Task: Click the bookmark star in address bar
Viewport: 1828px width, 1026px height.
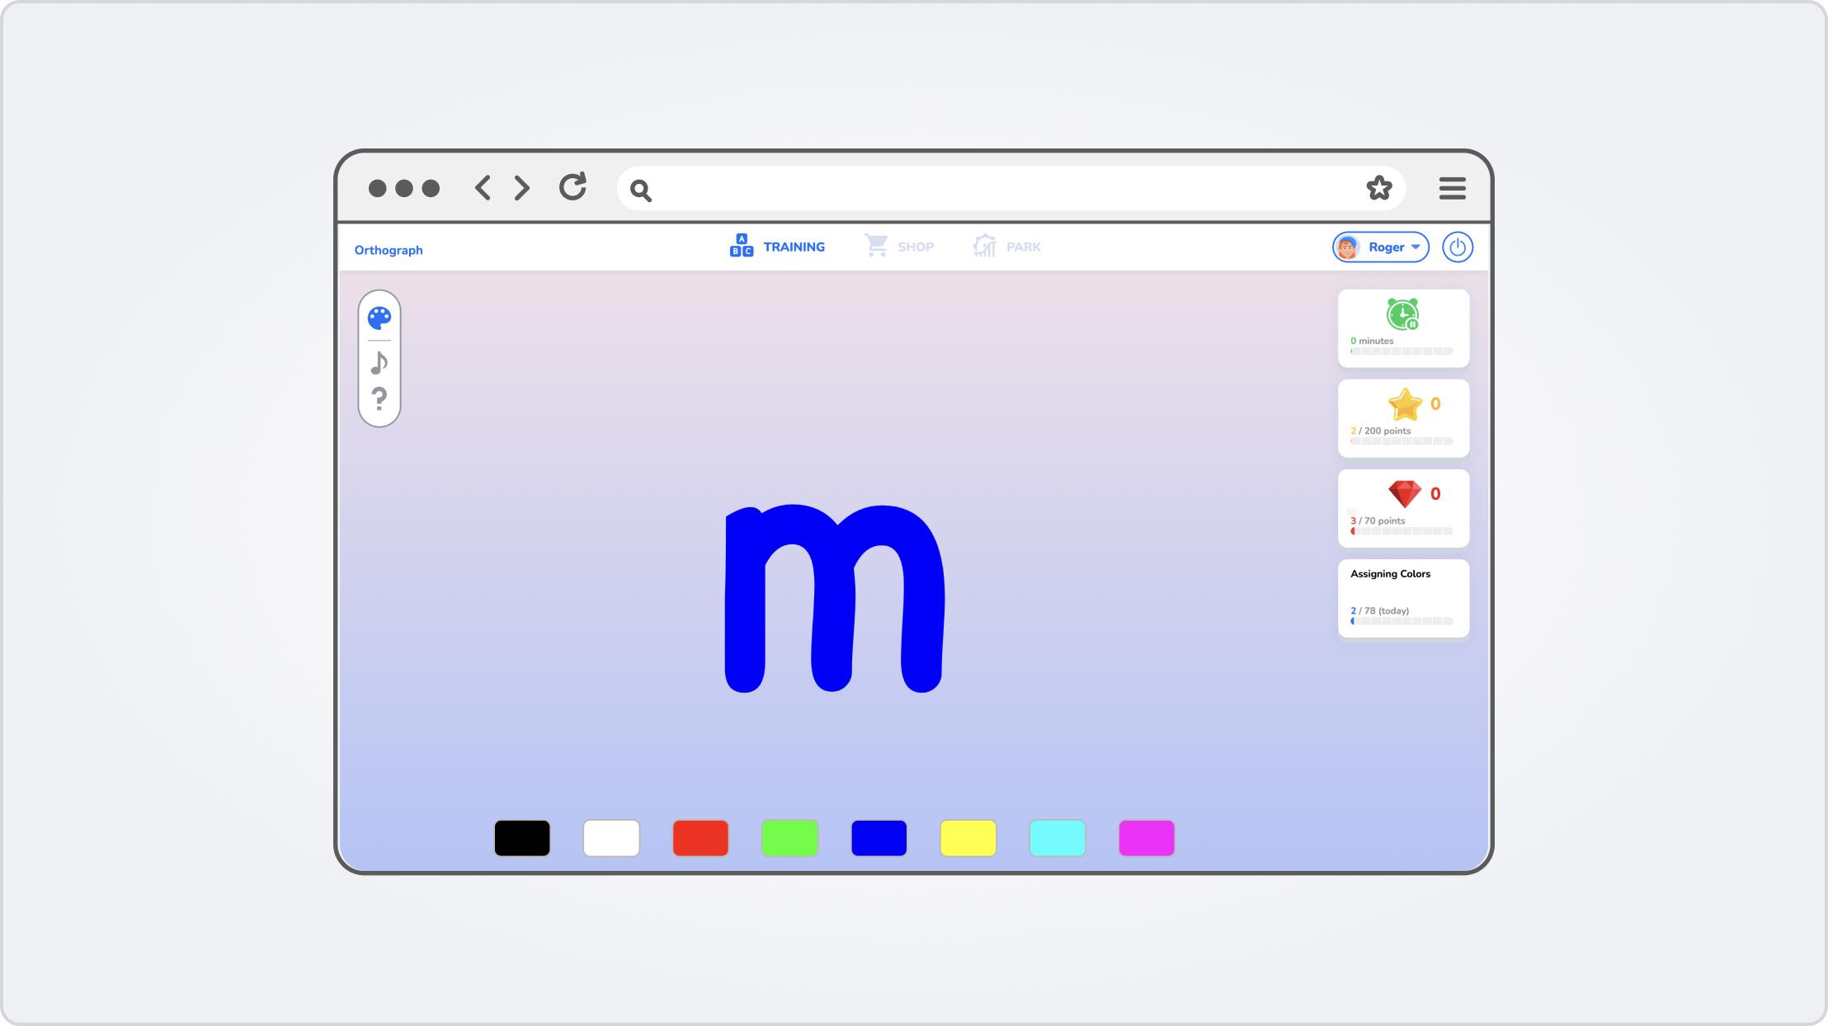Action: [x=1379, y=189]
